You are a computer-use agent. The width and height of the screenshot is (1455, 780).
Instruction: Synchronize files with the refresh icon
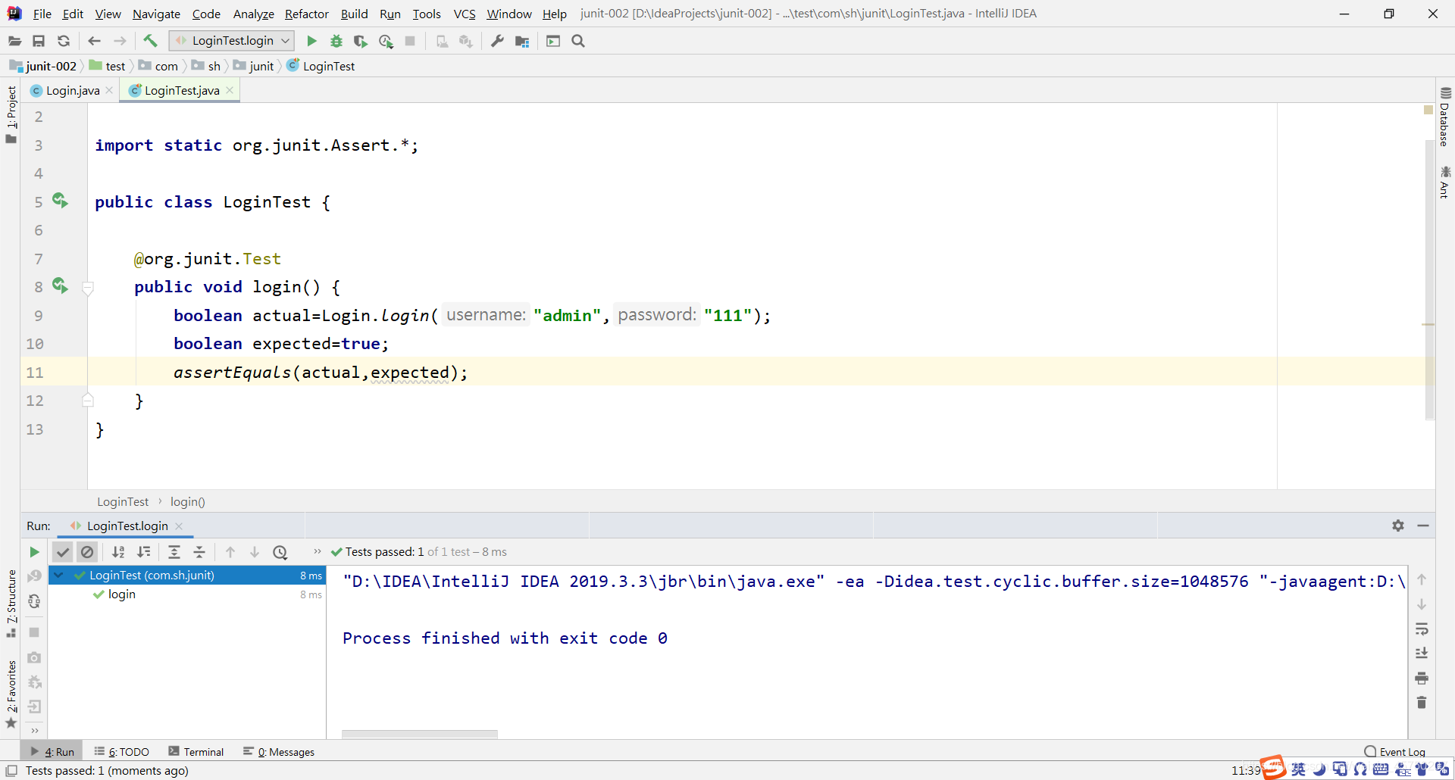[x=64, y=41]
